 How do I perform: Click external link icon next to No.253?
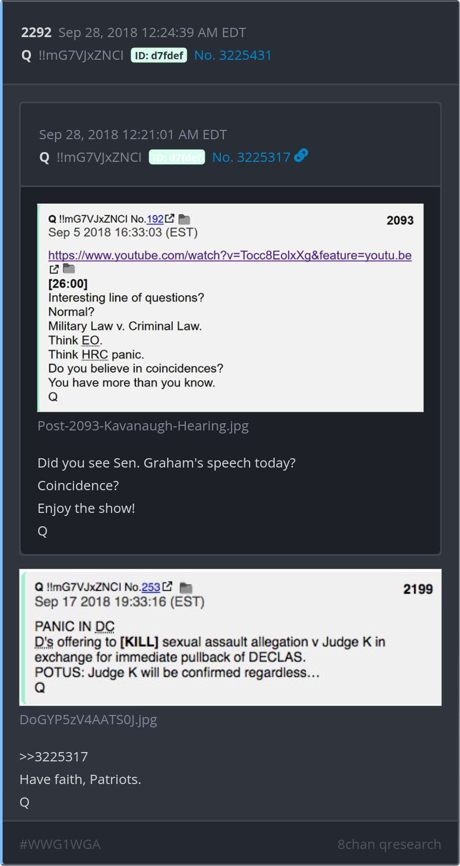pos(167,587)
